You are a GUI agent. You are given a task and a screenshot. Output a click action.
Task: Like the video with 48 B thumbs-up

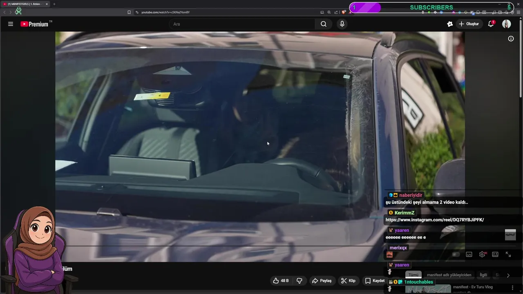pos(281,281)
